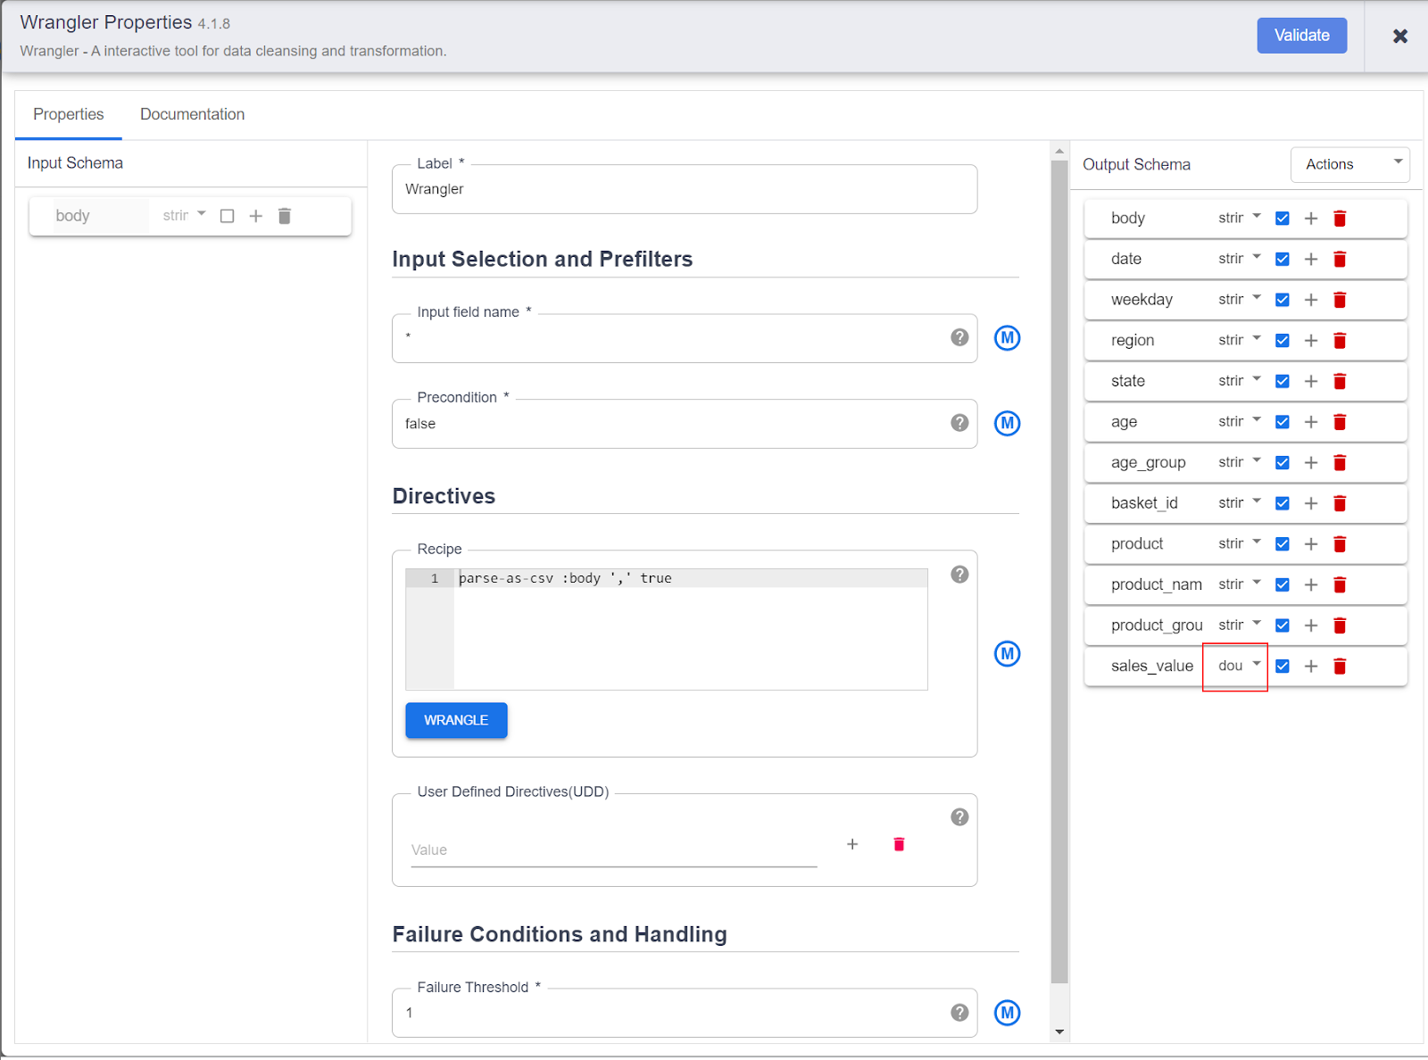
Task: Open type dropdown for Output Schema body
Action: pyautogui.click(x=1239, y=218)
